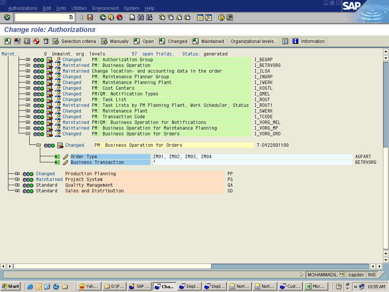Click the Generate red-white circle icon
389x292 pixels.
[x=36, y=41]
